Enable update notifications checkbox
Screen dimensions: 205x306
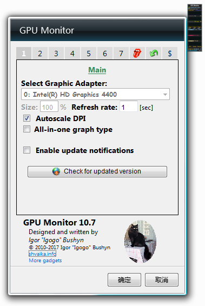[x=27, y=150]
